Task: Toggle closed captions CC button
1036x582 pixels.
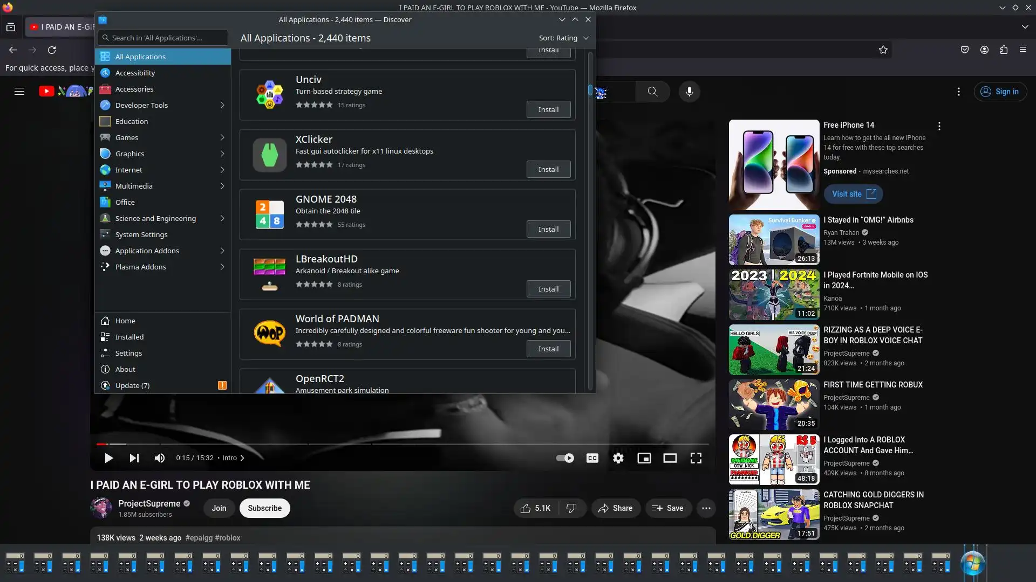Action: coord(592,458)
